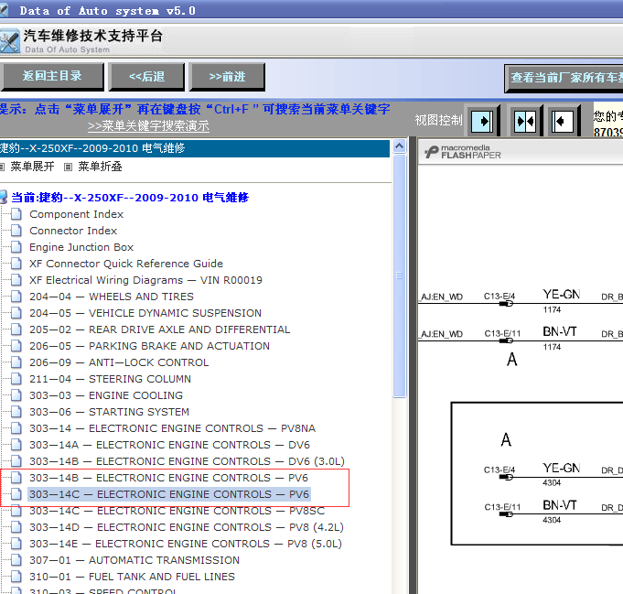
Task: Open XF Connector Quick Reference Guide
Action: (x=126, y=264)
